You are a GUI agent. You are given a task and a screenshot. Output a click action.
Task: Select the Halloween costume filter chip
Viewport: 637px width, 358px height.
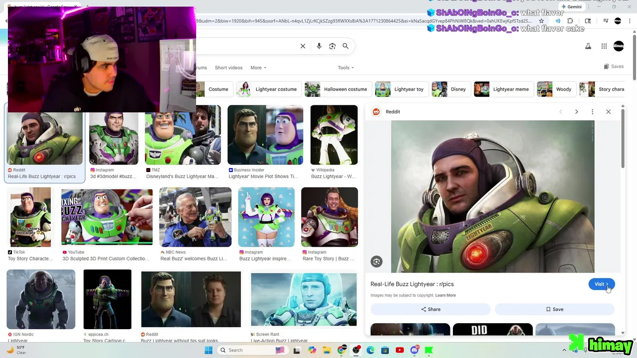click(x=338, y=89)
